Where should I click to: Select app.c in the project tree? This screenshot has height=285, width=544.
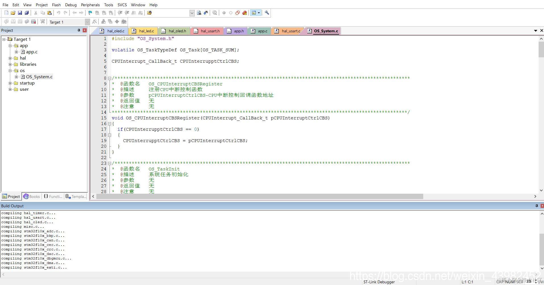[x=32, y=52]
